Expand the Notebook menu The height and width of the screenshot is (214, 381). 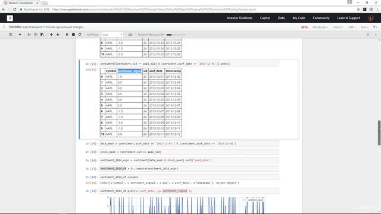coord(320,27)
